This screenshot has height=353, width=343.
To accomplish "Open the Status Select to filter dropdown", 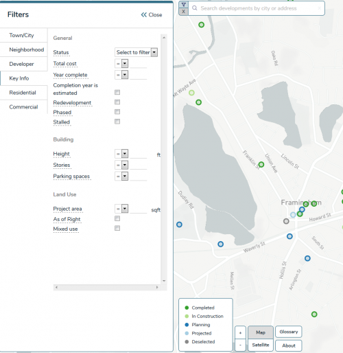I will (136, 52).
